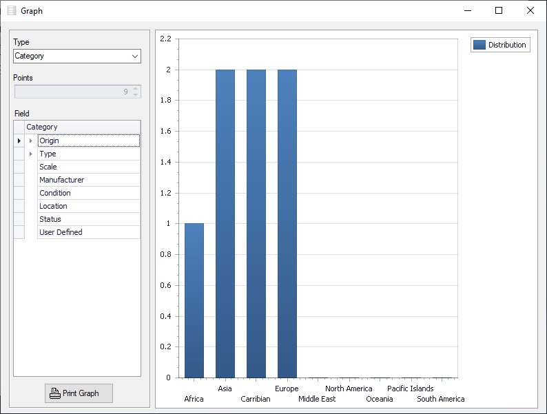Expand the Type tree node
This screenshot has height=414, width=547.
[31, 154]
